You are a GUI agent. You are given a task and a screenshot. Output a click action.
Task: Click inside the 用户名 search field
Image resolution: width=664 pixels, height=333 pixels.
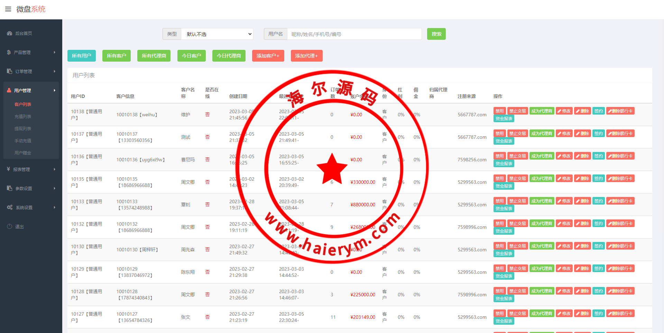click(x=354, y=34)
